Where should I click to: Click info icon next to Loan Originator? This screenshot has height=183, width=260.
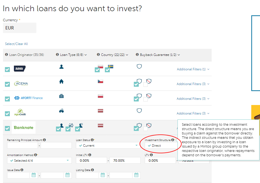7,55
